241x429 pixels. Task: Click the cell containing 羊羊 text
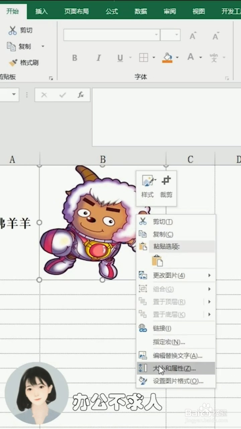19,223
